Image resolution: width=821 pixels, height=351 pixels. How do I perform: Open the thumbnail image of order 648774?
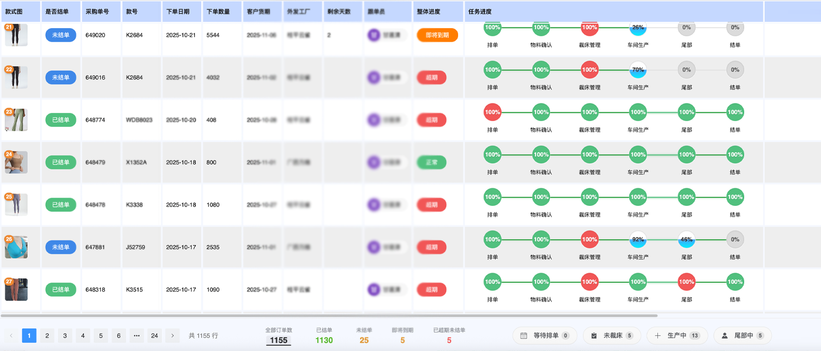pos(16,119)
